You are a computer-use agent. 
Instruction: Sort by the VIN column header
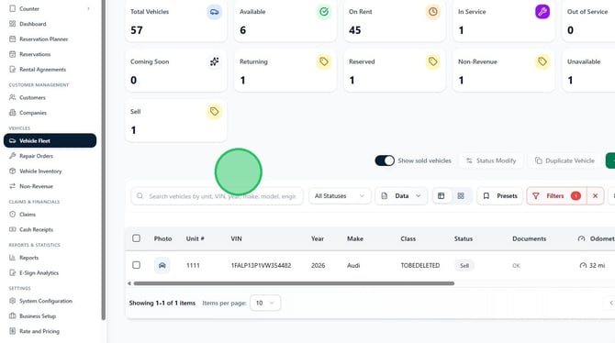236,238
